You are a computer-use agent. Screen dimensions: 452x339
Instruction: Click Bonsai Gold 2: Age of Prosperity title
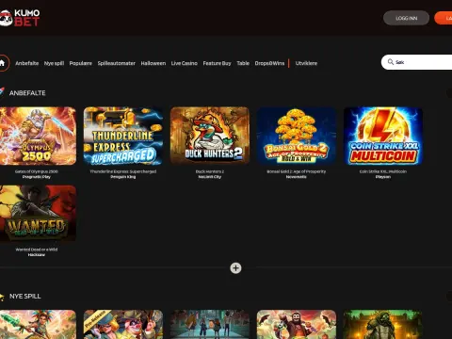pos(297,171)
